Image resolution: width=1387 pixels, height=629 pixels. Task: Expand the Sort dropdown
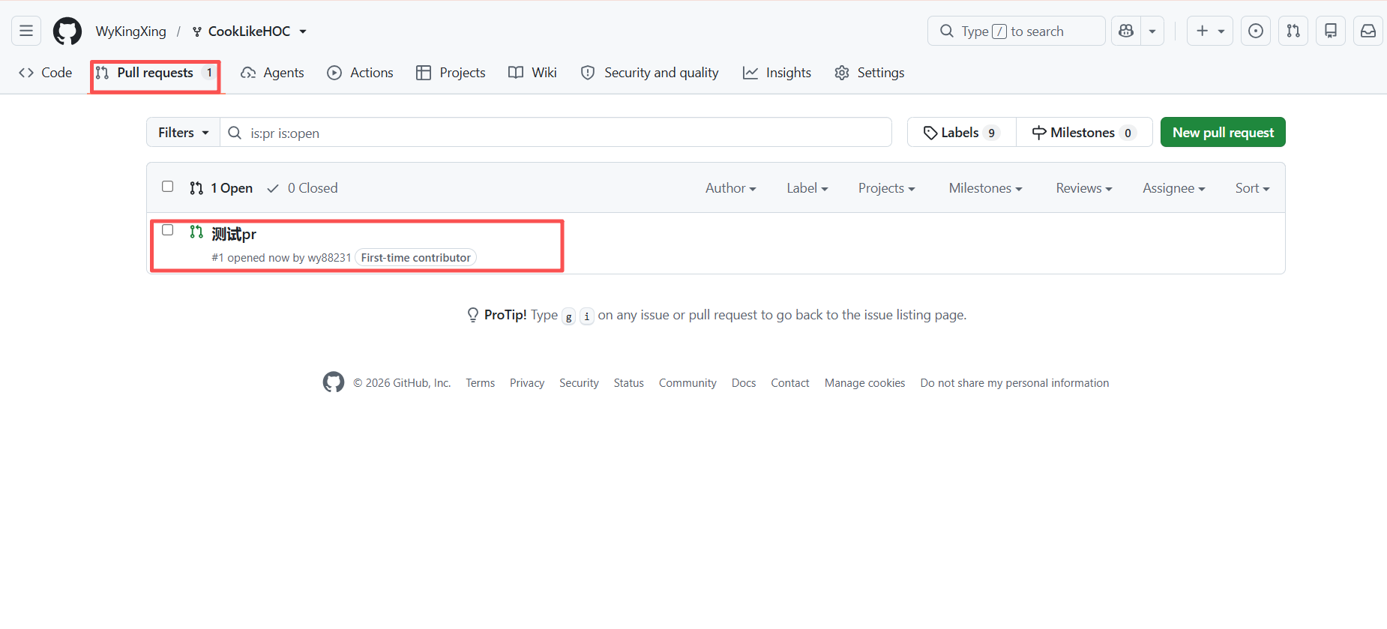pos(1253,188)
